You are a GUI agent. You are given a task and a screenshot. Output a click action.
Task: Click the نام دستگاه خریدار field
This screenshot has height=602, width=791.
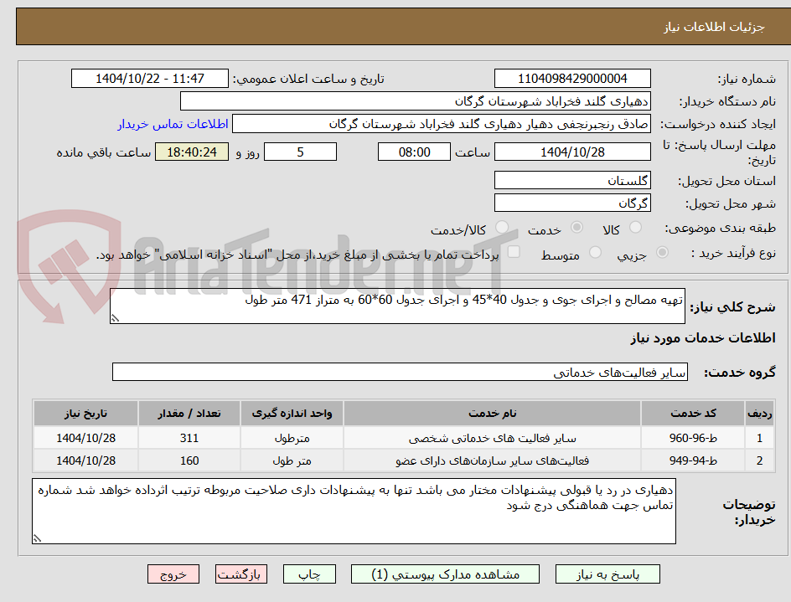pyautogui.click(x=415, y=101)
